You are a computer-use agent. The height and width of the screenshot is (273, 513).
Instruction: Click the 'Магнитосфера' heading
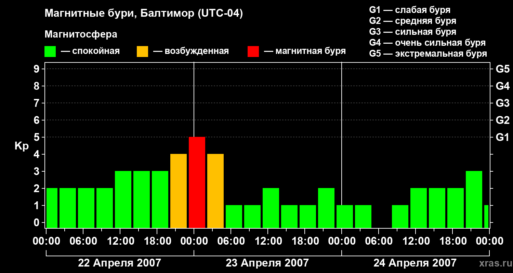(81, 34)
